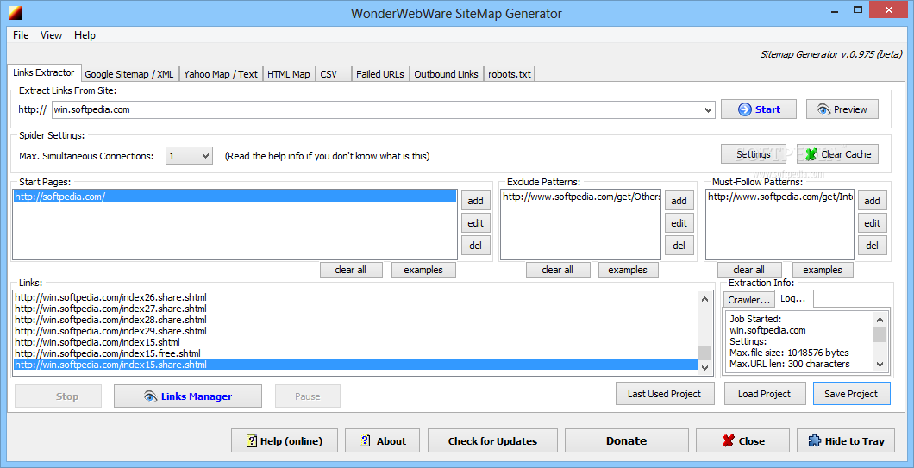914x468 pixels.
Task: Select link index15.free.shtml in Links list
Action: tap(355, 353)
